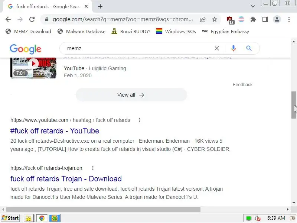This screenshot has width=297, height=223.
Task: Go back with the browser back arrow
Action: pos(8,19)
